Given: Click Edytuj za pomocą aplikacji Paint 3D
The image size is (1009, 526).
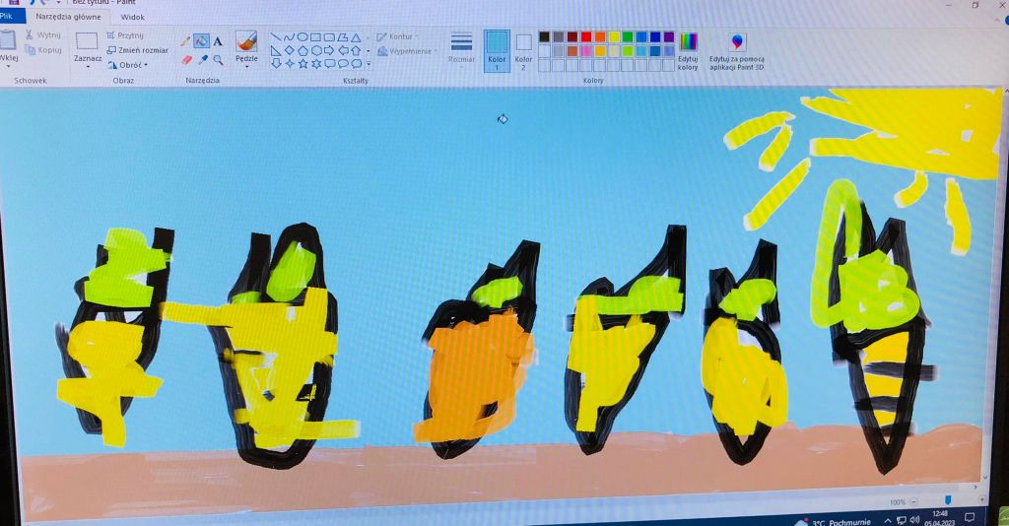Looking at the screenshot, I should pos(737,51).
